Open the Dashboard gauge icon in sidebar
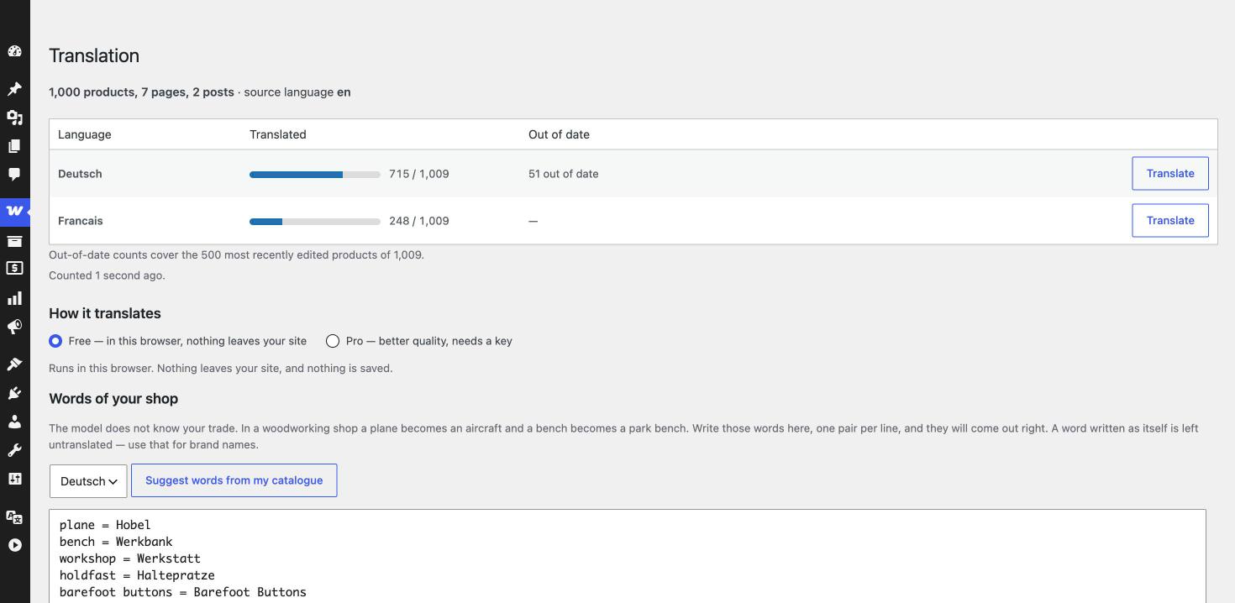 (14, 51)
